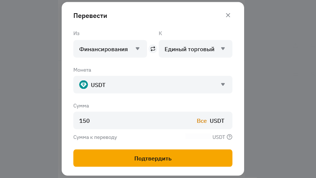Click the Перевести dialog title
Image resolution: width=316 pixels, height=178 pixels.
pyautogui.click(x=90, y=16)
